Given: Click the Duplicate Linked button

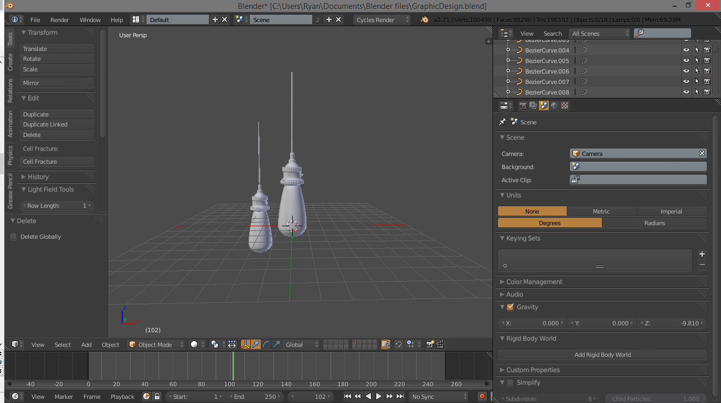Looking at the screenshot, I should 57,124.
